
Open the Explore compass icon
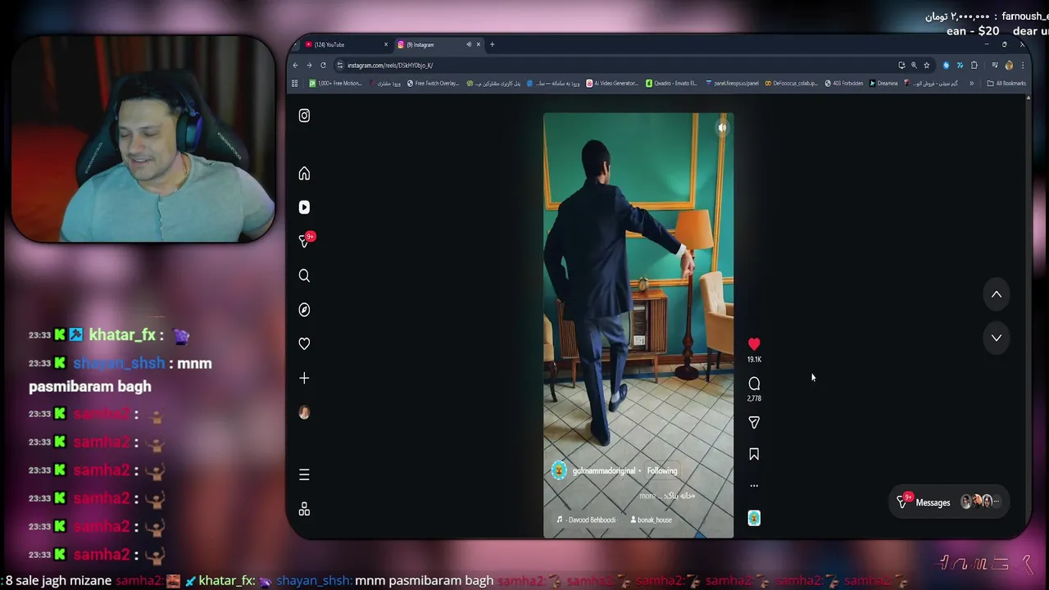[x=304, y=310]
